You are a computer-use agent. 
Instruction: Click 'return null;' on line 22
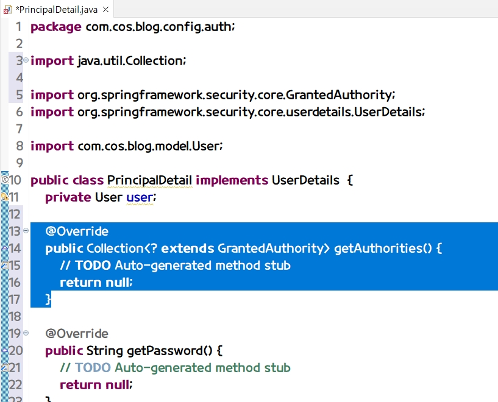[96, 384]
